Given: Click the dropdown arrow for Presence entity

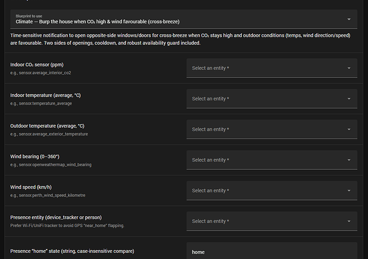Looking at the screenshot, I should click(x=349, y=221).
